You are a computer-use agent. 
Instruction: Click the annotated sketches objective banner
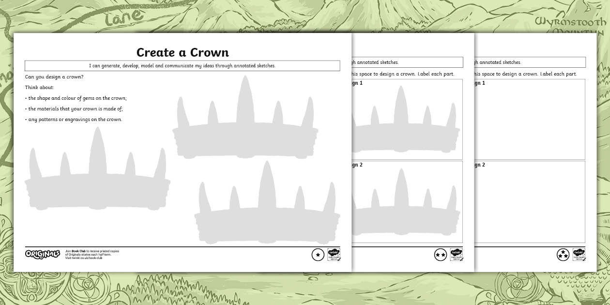coord(182,65)
